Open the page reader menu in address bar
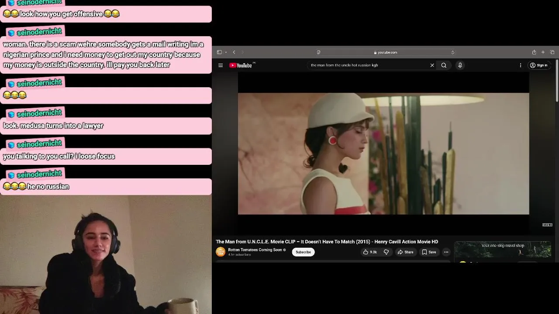559x314 pixels. [319, 52]
